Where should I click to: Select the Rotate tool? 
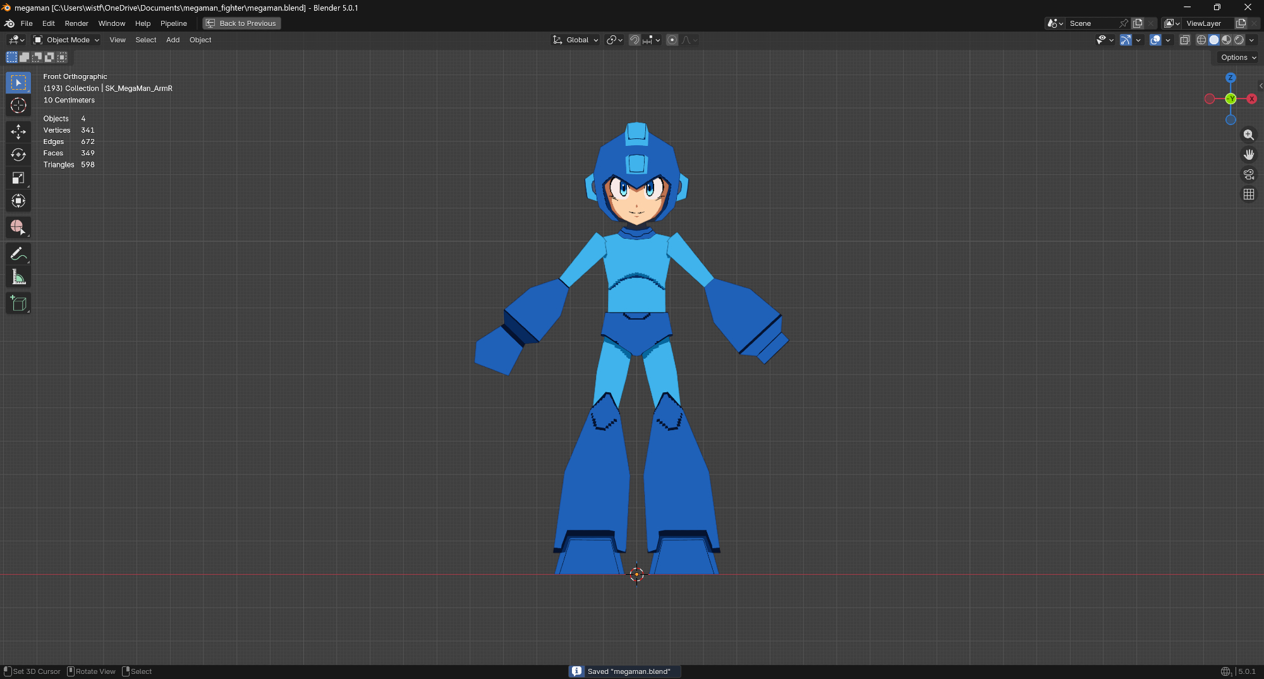coord(18,155)
